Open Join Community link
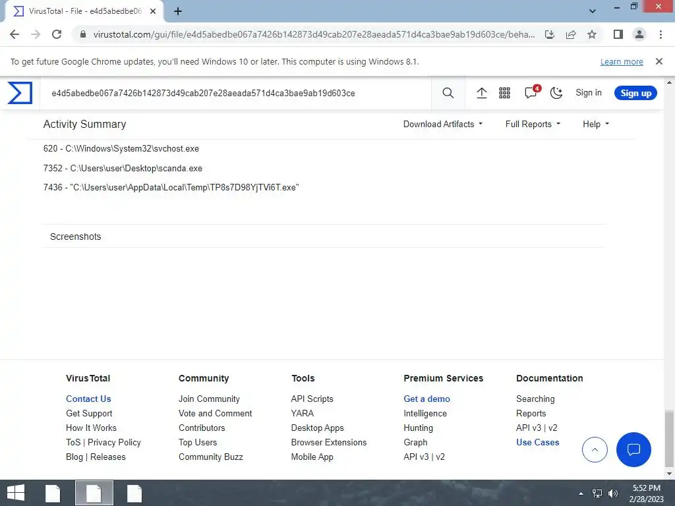Screen dimensions: 675x506 [x=209, y=399]
